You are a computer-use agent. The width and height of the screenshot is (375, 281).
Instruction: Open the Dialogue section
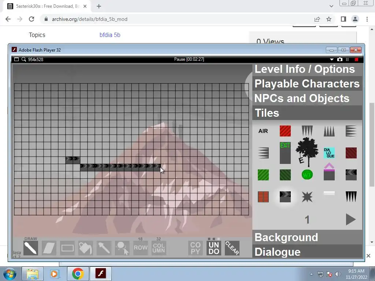[x=307, y=252]
